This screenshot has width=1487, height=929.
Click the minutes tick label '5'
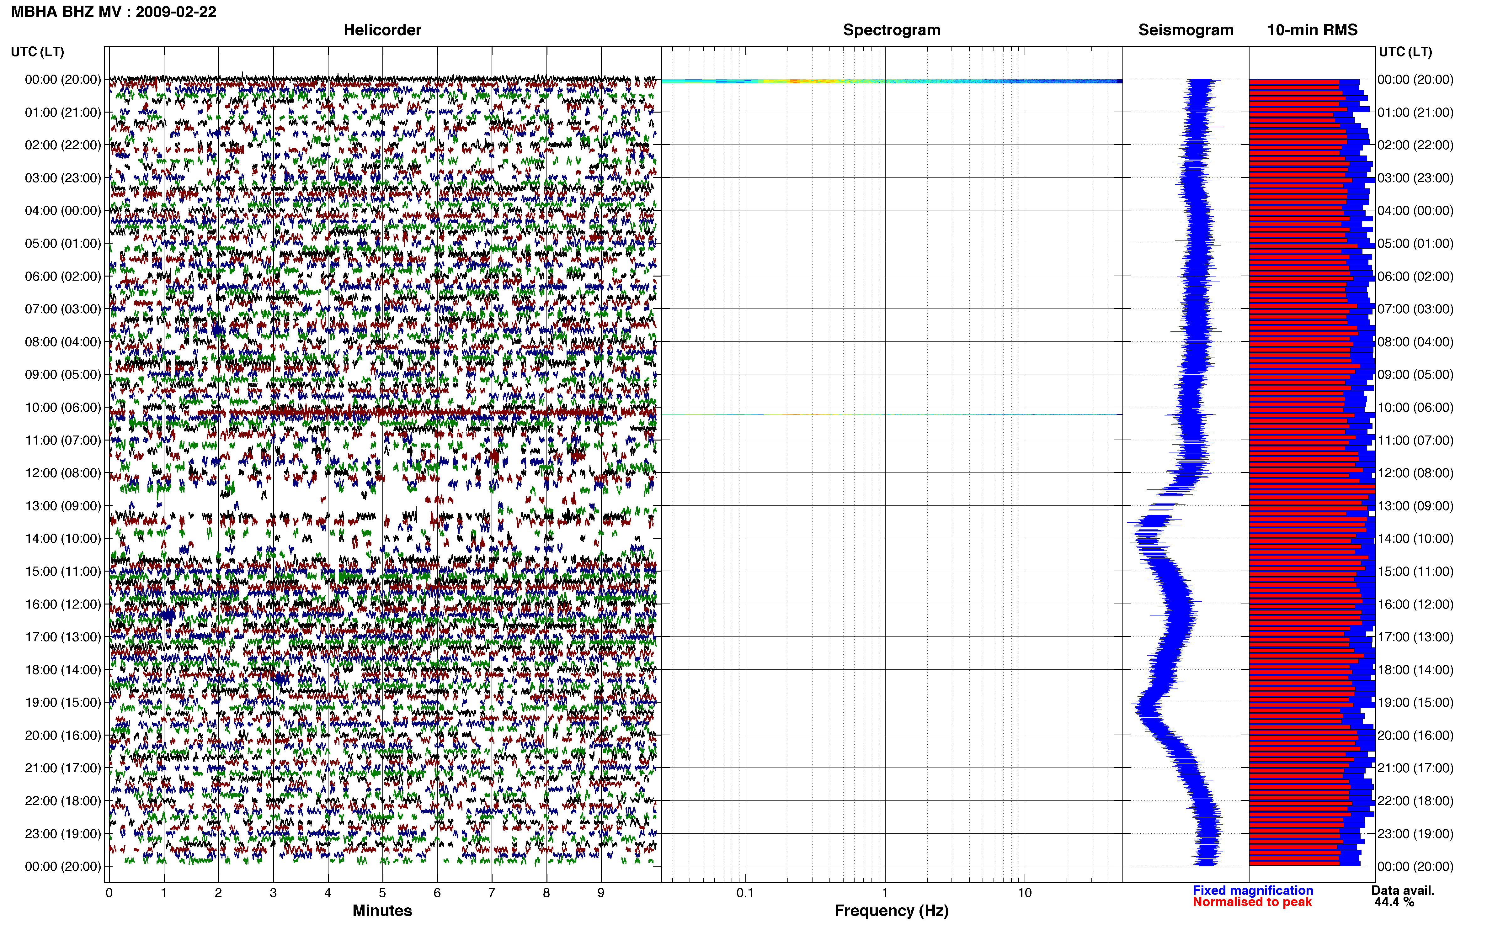(382, 893)
